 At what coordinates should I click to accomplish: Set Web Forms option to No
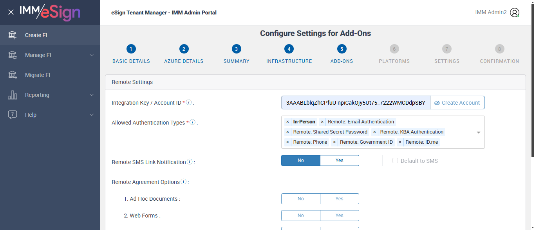pyautogui.click(x=300, y=216)
